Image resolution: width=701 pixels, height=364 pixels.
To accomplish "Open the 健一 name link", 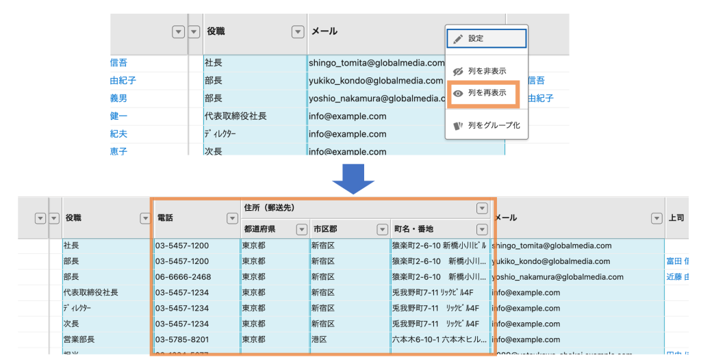I will [118, 116].
